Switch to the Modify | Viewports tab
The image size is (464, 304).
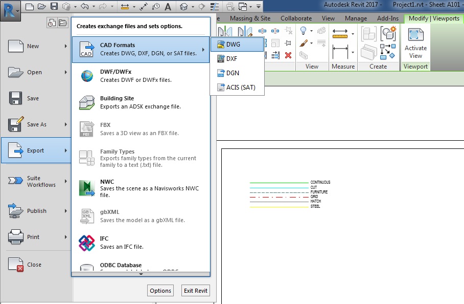(x=434, y=18)
